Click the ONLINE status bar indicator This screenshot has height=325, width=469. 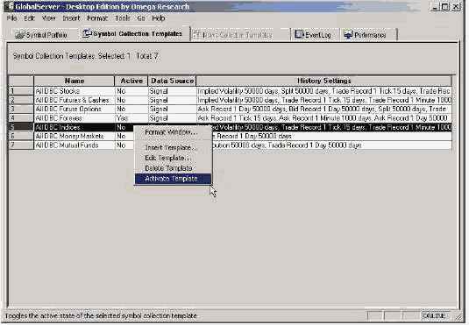click(x=434, y=315)
